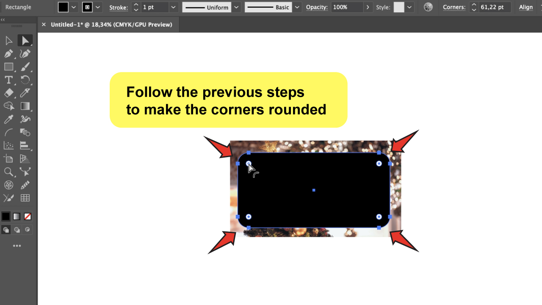Enable Draw Inside mode
This screenshot has height=305, width=542.
coord(28,230)
